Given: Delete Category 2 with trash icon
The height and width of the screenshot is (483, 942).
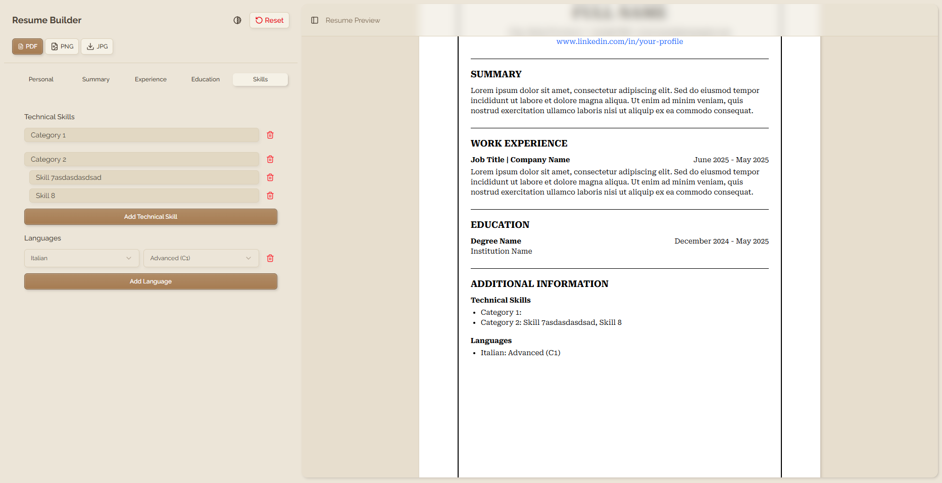Looking at the screenshot, I should click(270, 159).
